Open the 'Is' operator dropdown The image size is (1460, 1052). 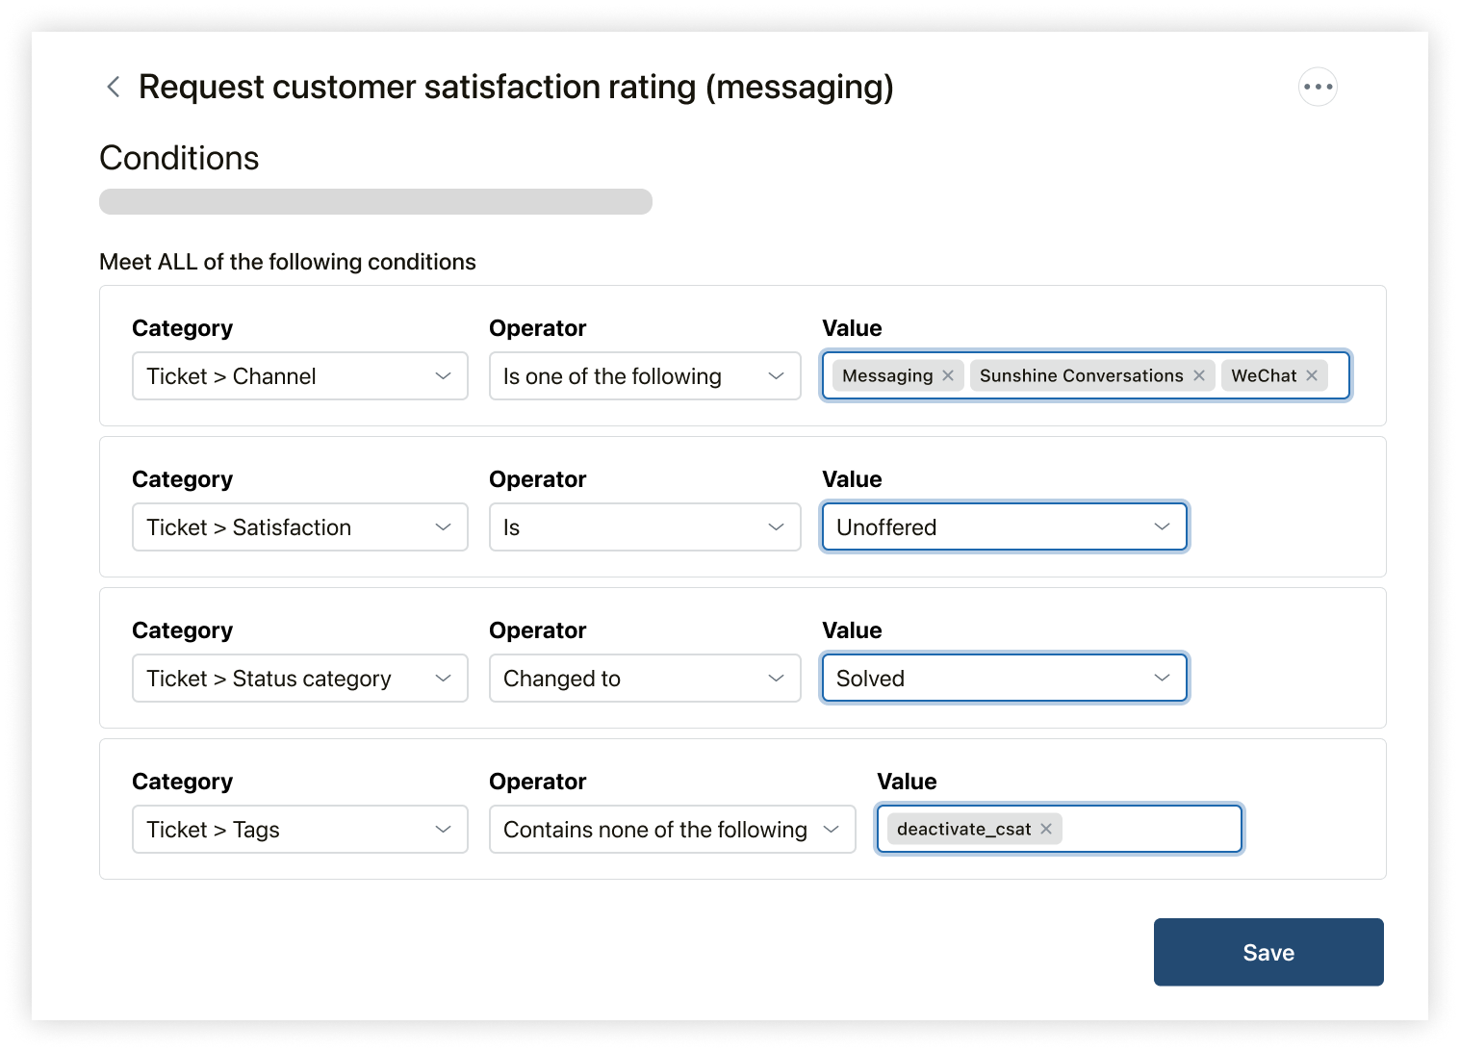click(x=644, y=527)
